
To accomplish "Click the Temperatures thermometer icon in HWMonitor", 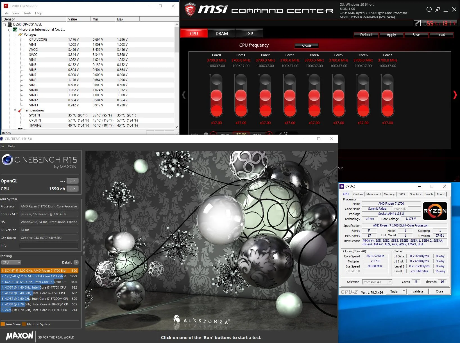I will pyautogui.click(x=20, y=110).
